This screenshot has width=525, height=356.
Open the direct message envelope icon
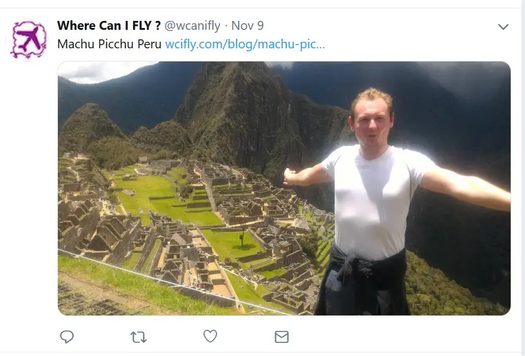point(282,337)
